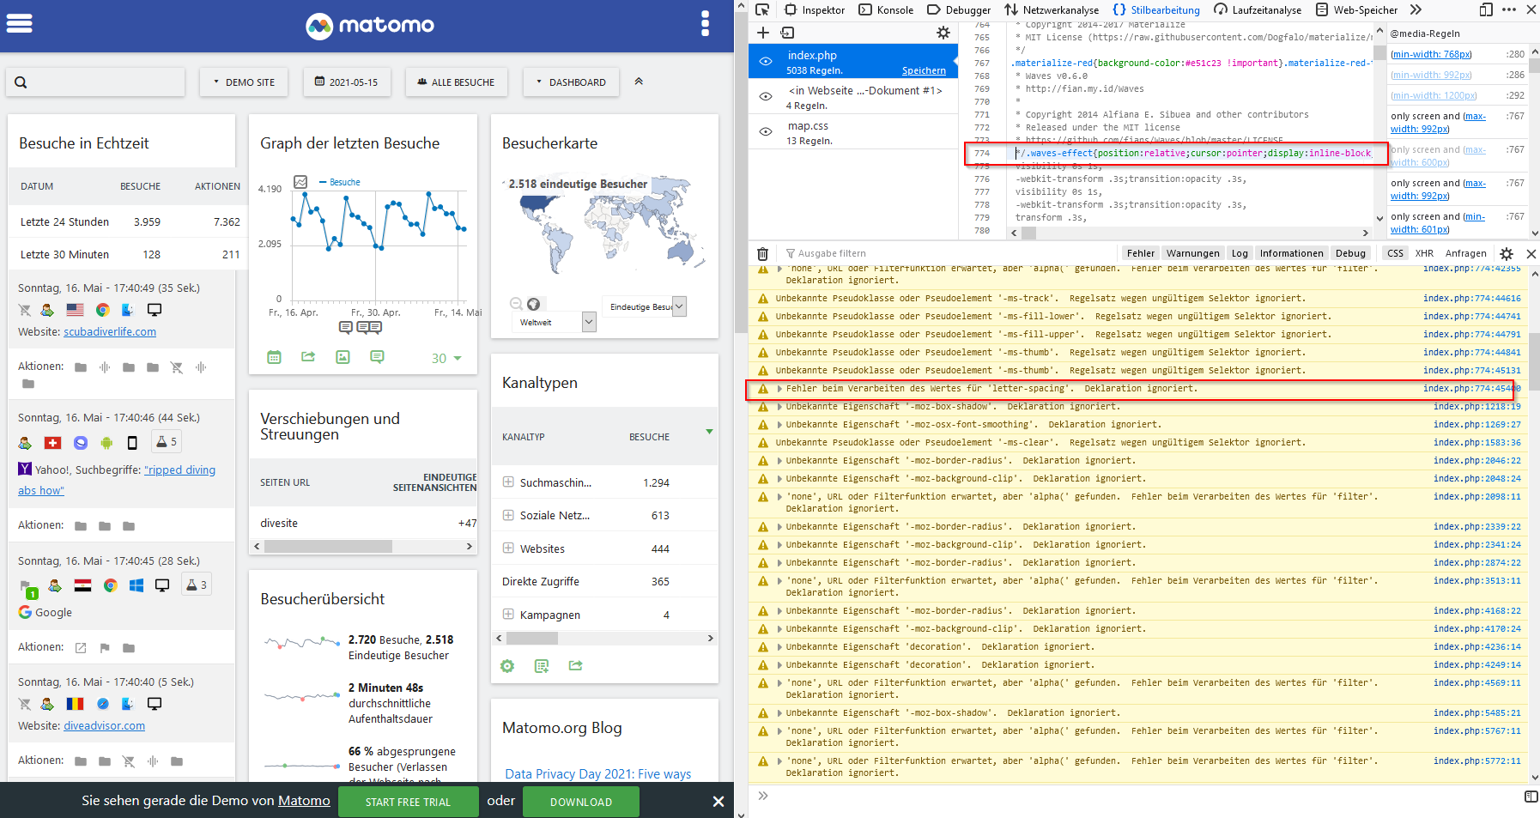The image size is (1540, 818).
Task: Expand the Suchmaschinen row in Kanaltypen
Action: click(508, 482)
